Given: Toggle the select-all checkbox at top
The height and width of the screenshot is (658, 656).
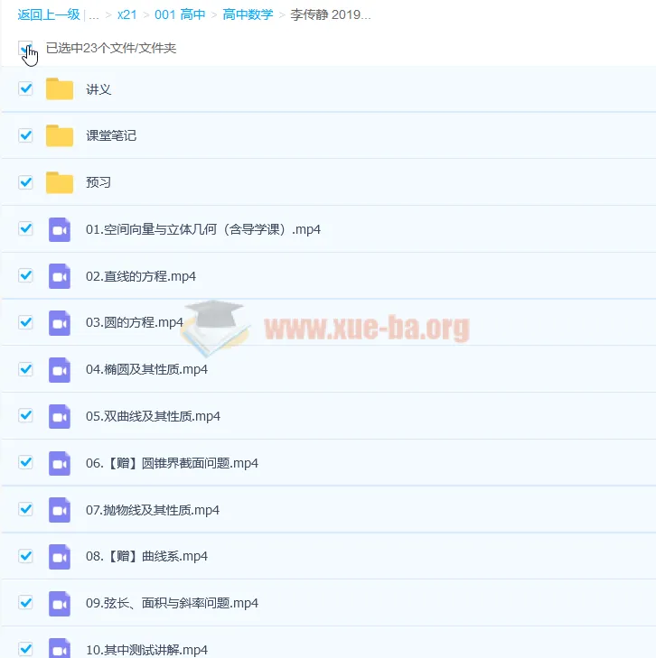Looking at the screenshot, I should click(25, 48).
